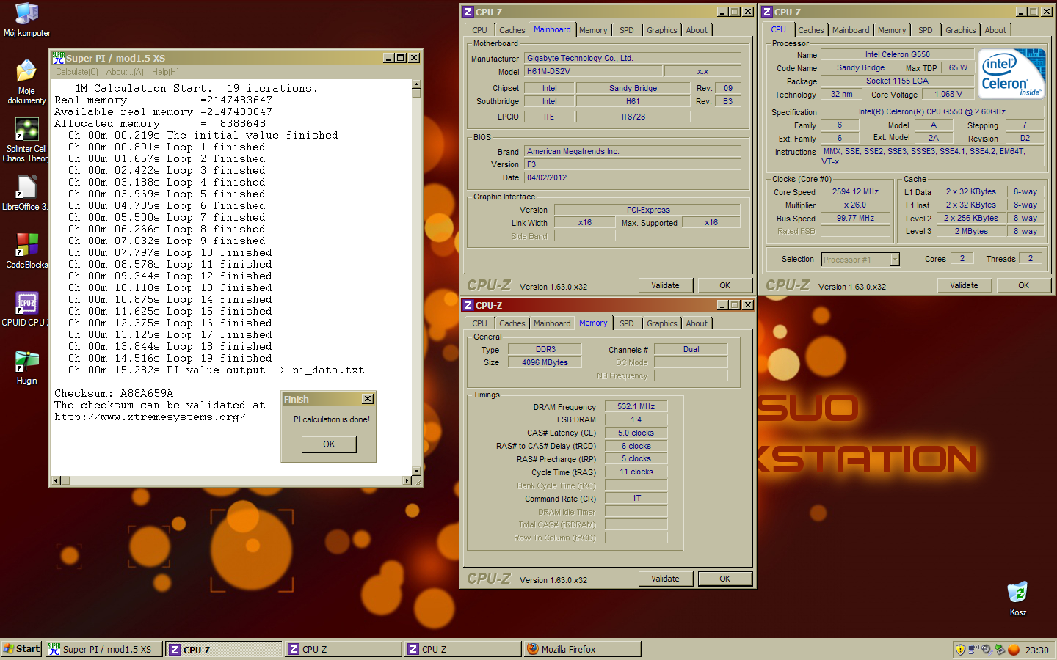Image resolution: width=1057 pixels, height=660 pixels.
Task: Click CPU-Z CPU window title icon
Action: [767, 12]
